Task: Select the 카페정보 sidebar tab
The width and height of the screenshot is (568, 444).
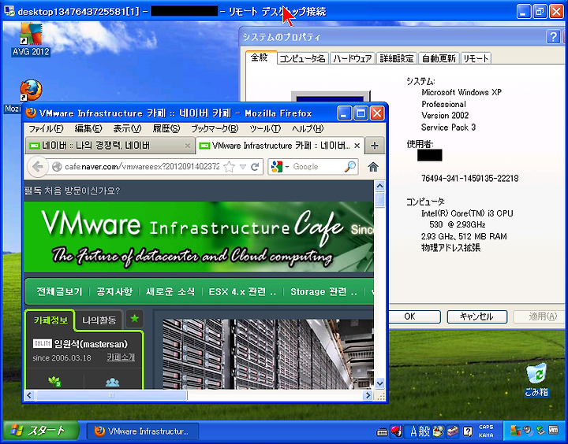Action: click(x=50, y=320)
